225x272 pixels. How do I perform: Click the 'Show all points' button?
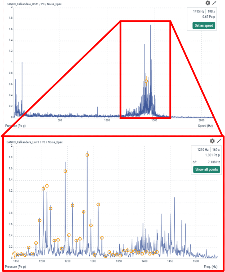206,169
